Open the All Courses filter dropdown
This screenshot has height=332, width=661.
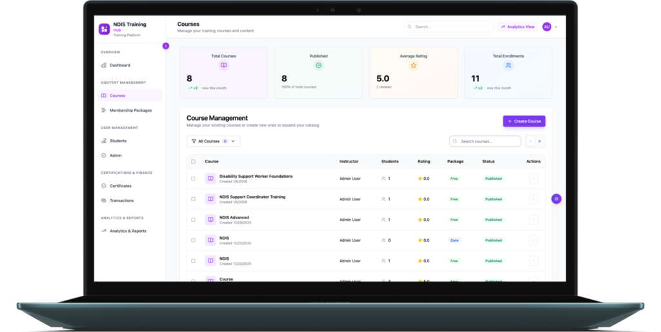[213, 141]
